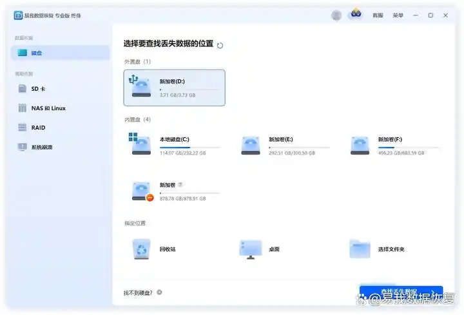Image resolution: width=464 pixels, height=315 pixels.
Task: Click the 找不到硬盘? link
Action: click(138, 293)
